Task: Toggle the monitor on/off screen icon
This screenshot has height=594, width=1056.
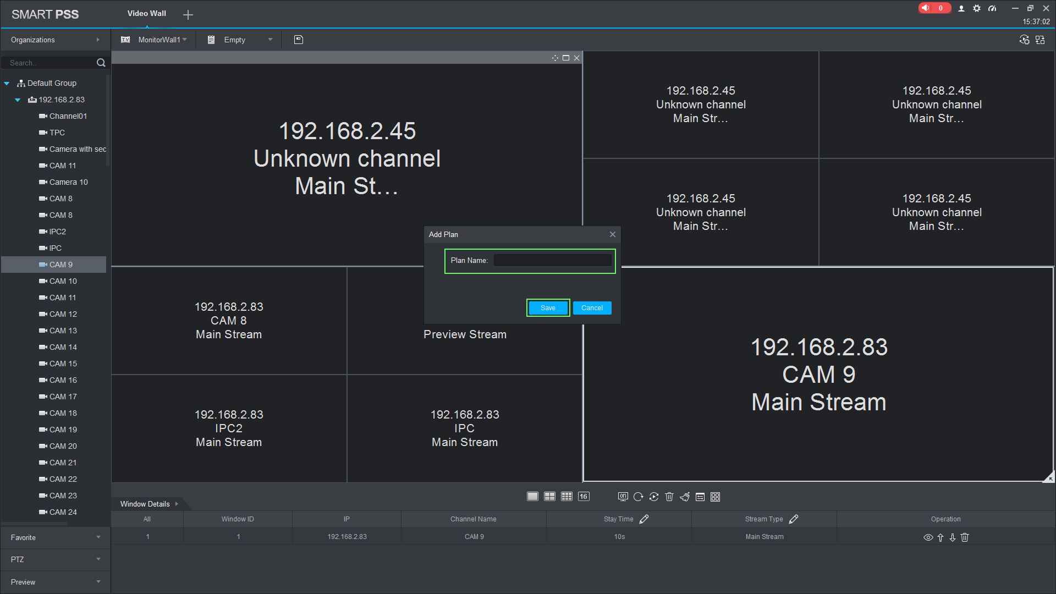Action: [x=623, y=497]
